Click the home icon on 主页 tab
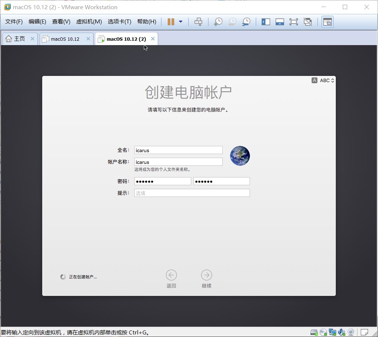 point(8,39)
